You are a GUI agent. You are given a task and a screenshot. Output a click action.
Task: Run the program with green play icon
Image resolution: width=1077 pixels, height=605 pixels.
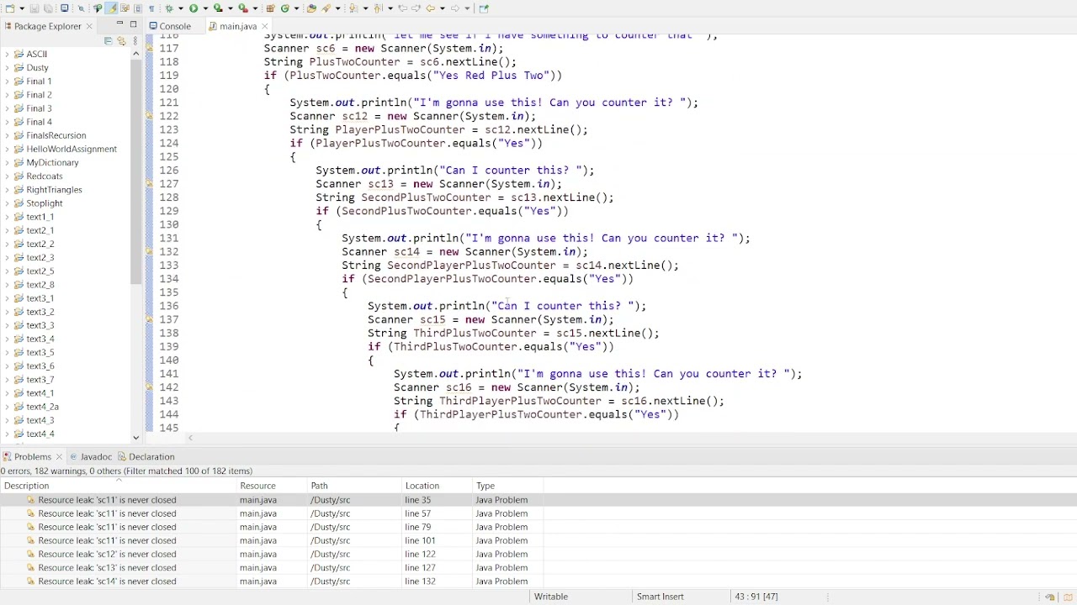(194, 8)
